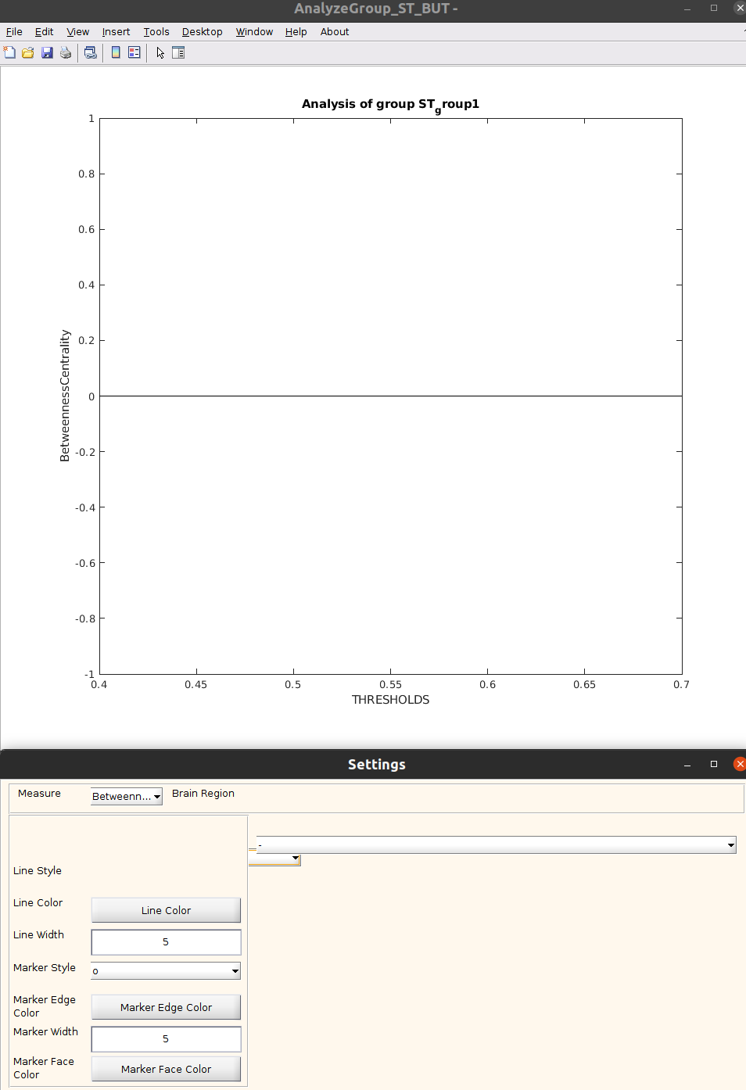Viewport: 746px width, 1090px height.
Task: Print the figure with the printer icon
Action: 66,52
